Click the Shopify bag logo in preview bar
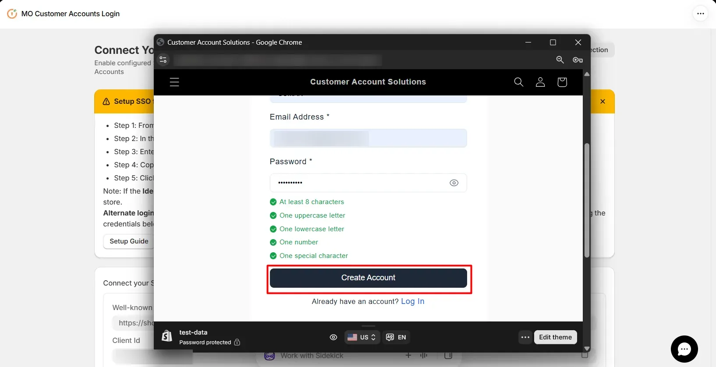The image size is (716, 367). [x=167, y=336]
